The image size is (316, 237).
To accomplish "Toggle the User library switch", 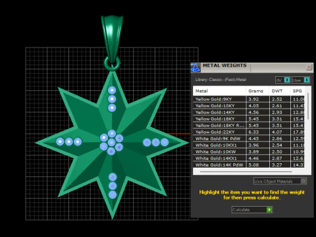I will [x=301, y=80].
